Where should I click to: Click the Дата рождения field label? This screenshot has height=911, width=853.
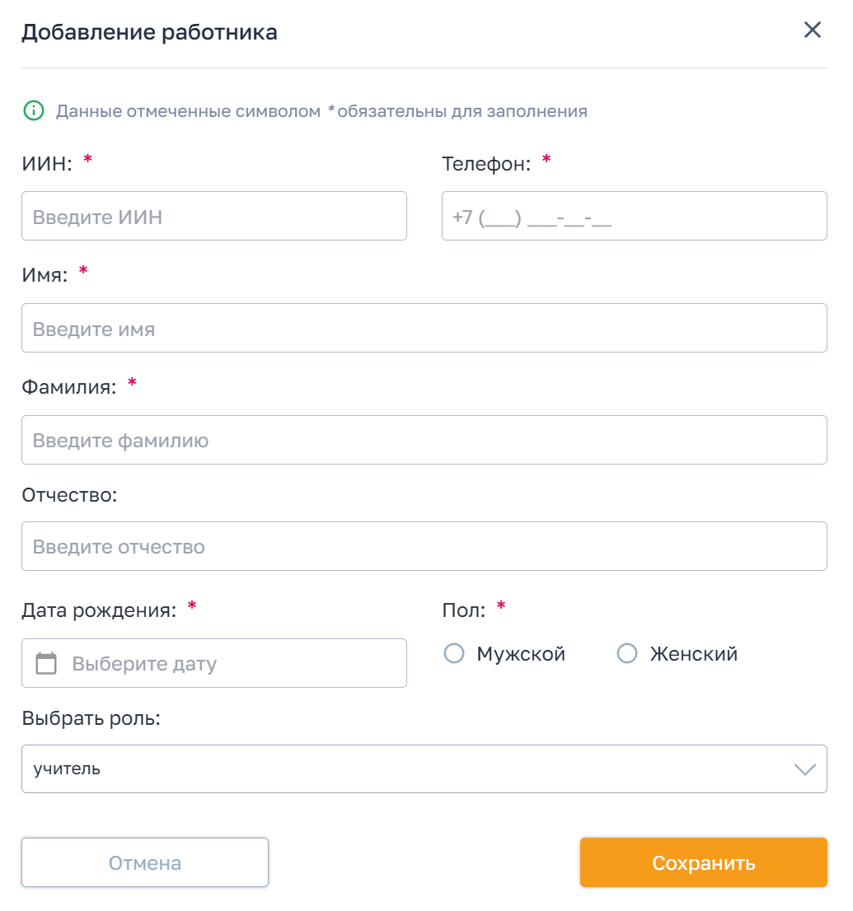99,610
